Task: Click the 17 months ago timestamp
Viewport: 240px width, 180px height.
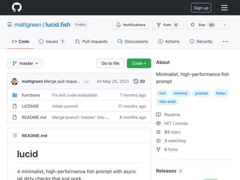Action: [x=132, y=106]
